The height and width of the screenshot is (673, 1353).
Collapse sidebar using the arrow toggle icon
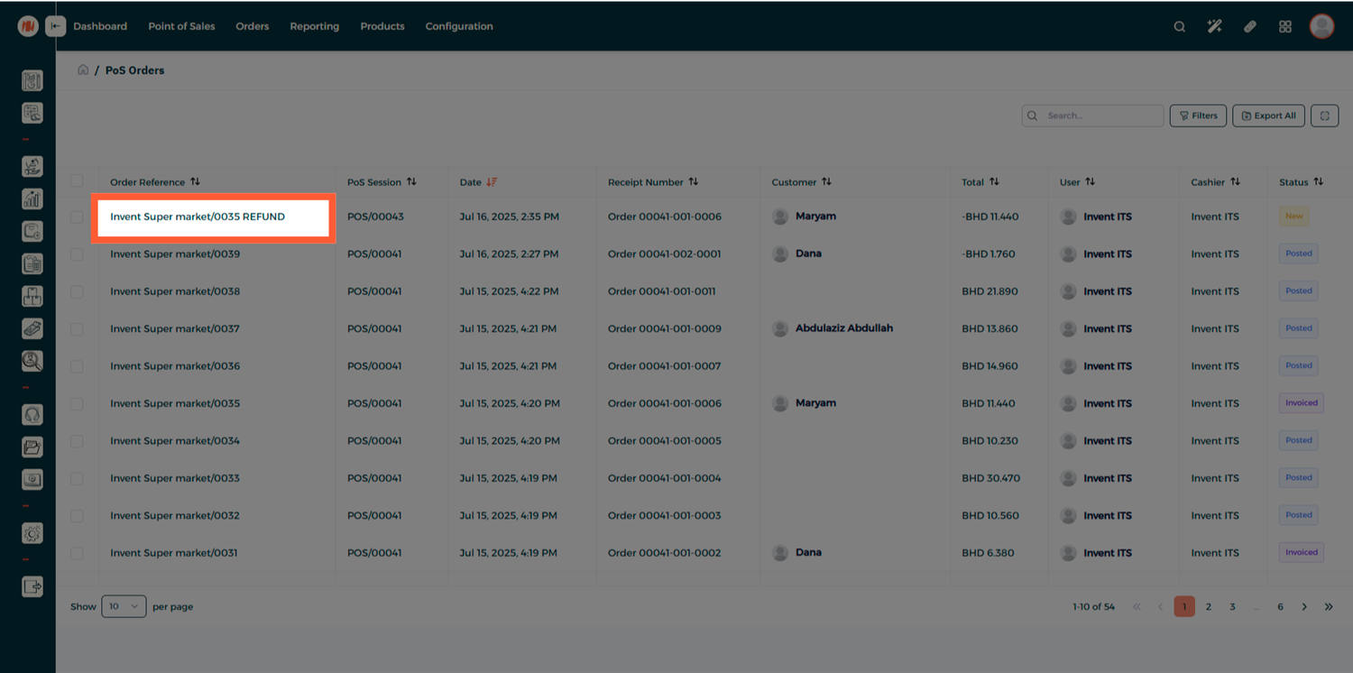56,26
